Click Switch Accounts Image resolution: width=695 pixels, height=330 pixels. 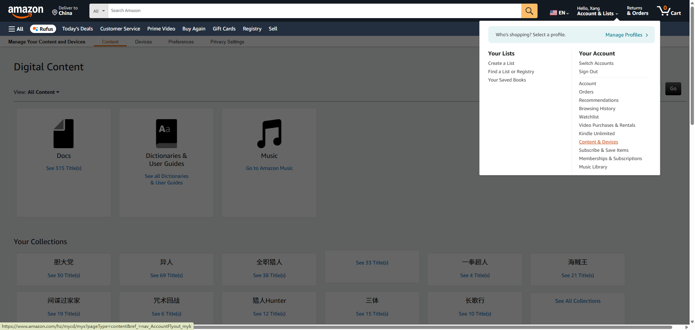[x=596, y=63]
